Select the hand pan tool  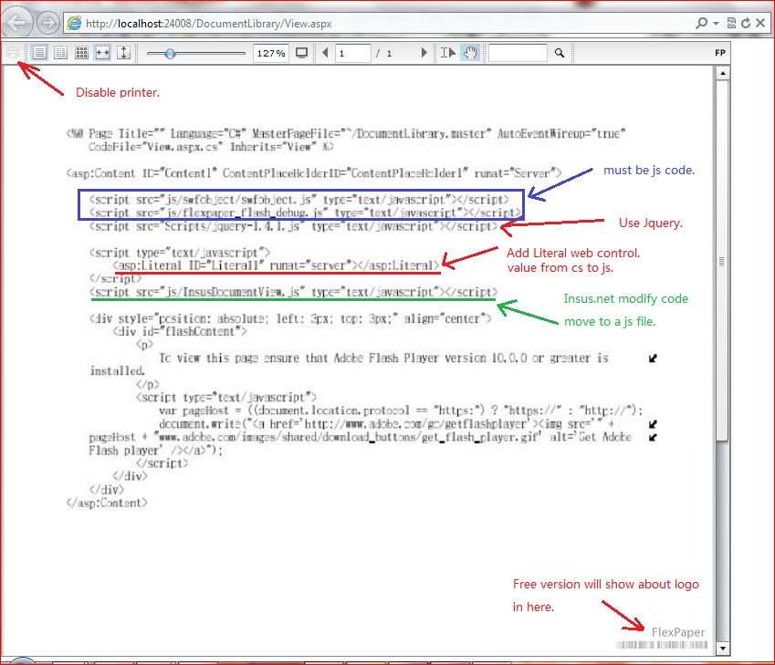click(470, 52)
